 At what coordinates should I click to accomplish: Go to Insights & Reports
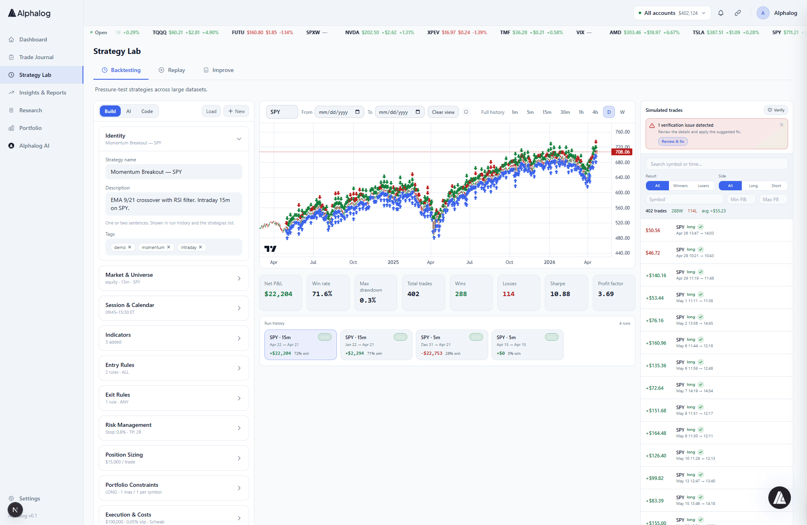click(42, 93)
